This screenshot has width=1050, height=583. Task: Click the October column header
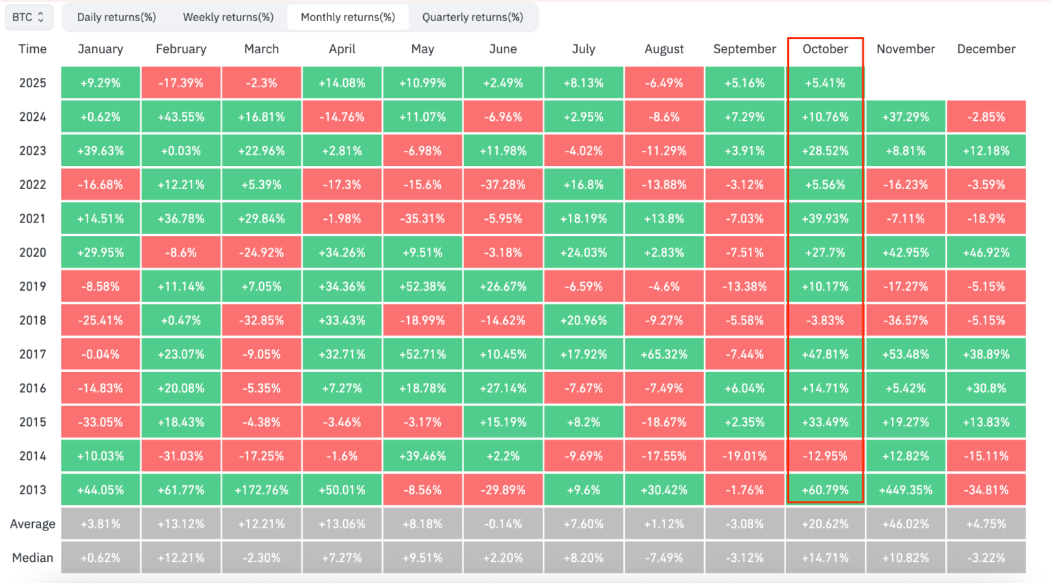coord(825,49)
